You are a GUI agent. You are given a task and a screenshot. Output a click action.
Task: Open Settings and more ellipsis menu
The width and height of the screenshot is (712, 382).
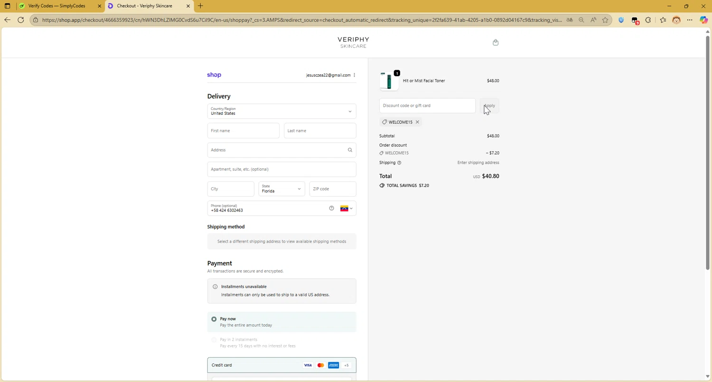[690, 20]
